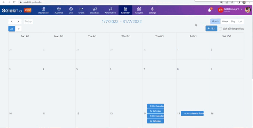Open the 2:30p Calendar event on the 14th
This screenshot has height=128, width=253.
156,106
